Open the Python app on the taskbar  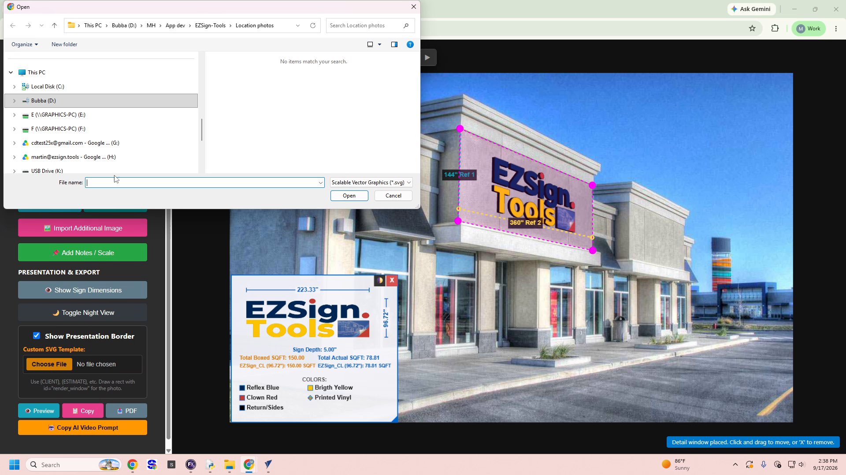tap(210, 465)
